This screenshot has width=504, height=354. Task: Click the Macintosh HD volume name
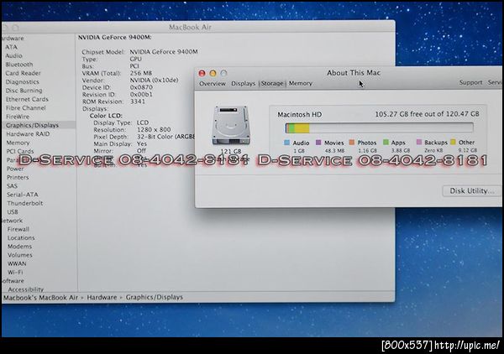click(x=300, y=114)
